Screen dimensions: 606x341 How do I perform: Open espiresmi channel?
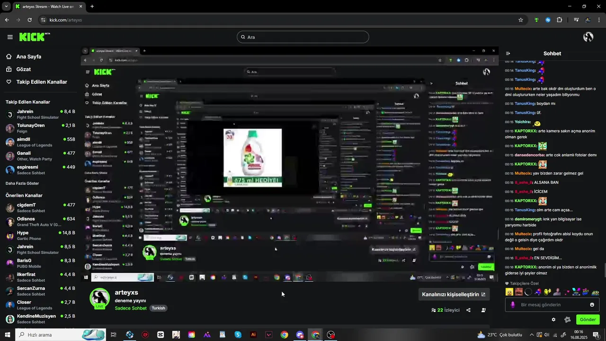[41, 170]
